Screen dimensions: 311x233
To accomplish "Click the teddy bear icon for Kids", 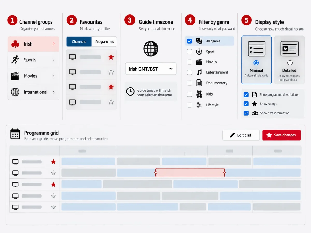I will (199, 94).
